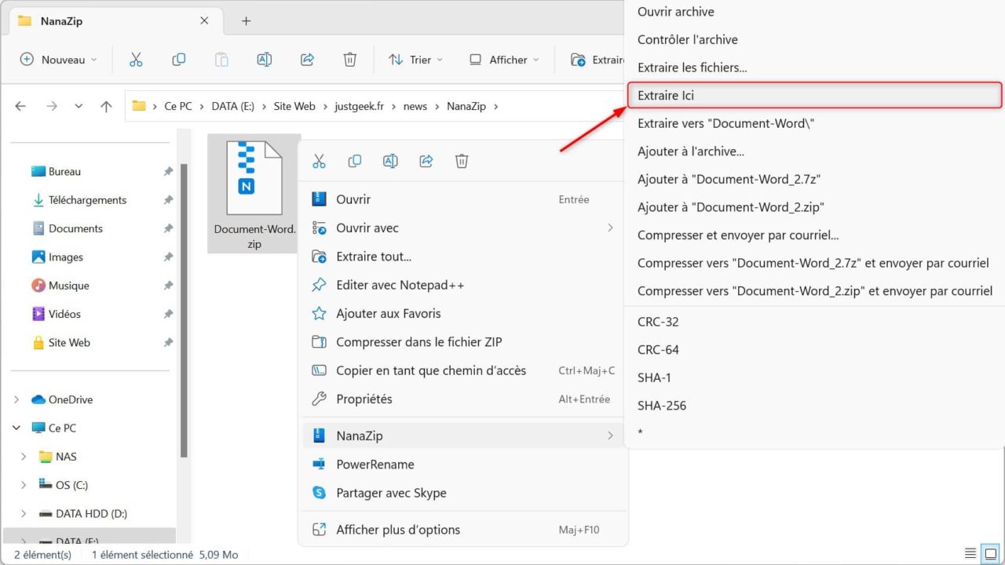Screen dimensions: 1005x565
Task: Click the Delete icon in the context menu
Action: (462, 161)
